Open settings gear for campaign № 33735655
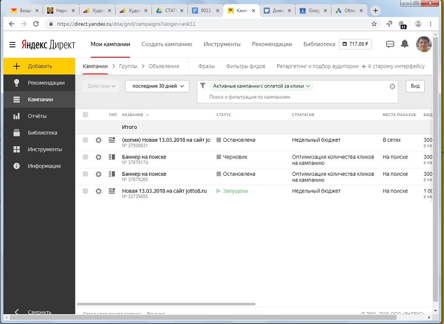This screenshot has width=444, height=324. 98,191
